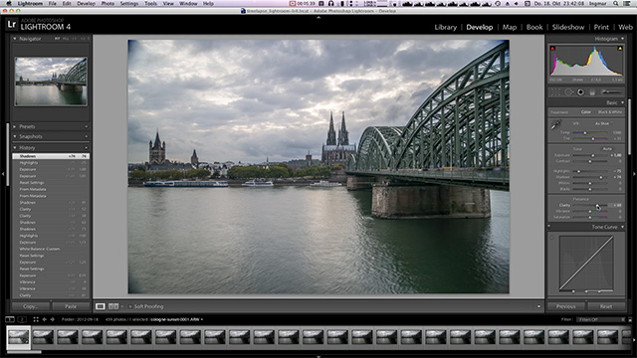Open toolbar content menu arrow
The image size is (637, 358).
pyautogui.click(x=538, y=306)
